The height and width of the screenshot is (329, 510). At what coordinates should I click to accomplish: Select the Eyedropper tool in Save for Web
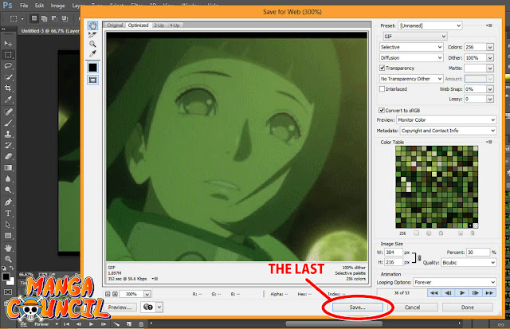(92, 53)
